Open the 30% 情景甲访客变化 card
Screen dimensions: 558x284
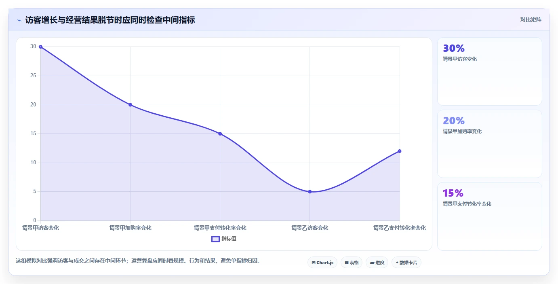tap(489, 72)
